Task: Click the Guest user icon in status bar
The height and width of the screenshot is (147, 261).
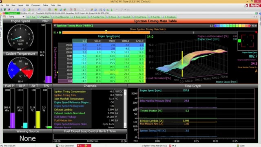Action: (x=238, y=145)
